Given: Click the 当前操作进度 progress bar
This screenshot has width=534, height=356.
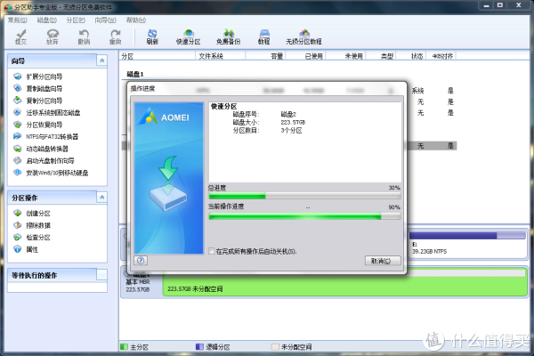Looking at the screenshot, I should [x=304, y=216].
